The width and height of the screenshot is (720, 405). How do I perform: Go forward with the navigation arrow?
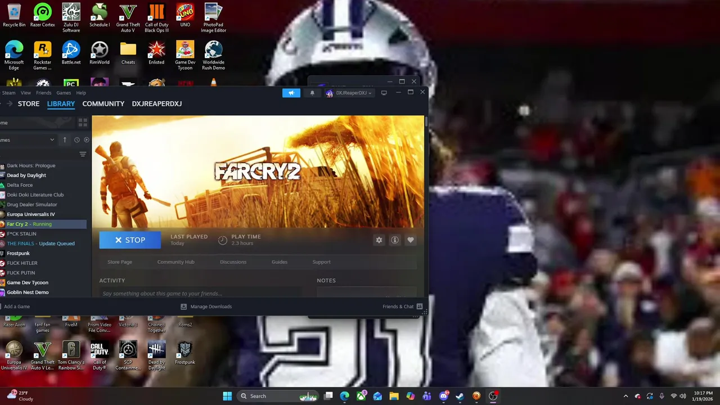coord(8,103)
